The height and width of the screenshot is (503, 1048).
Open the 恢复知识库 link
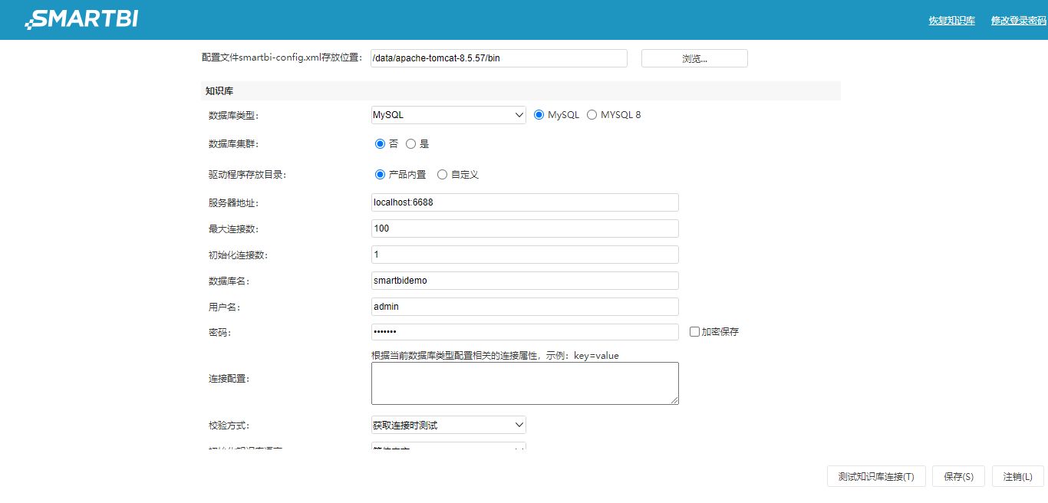(951, 21)
